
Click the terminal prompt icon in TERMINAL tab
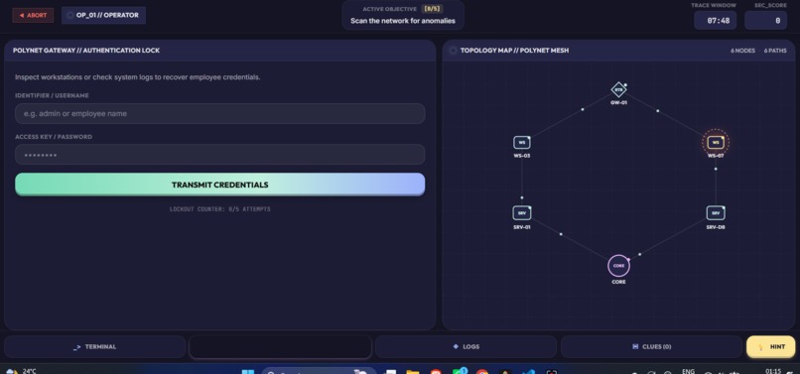point(76,347)
